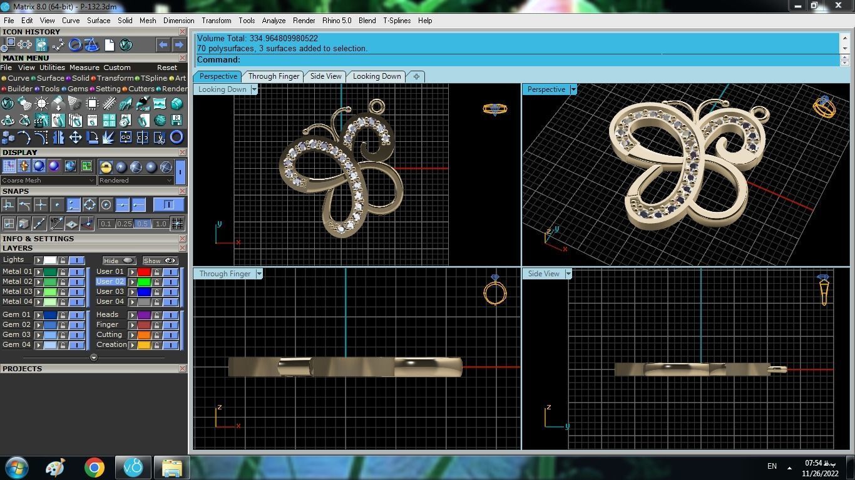Expand the layers panel using bottom round arrow
855x480 pixels.
coord(93,358)
